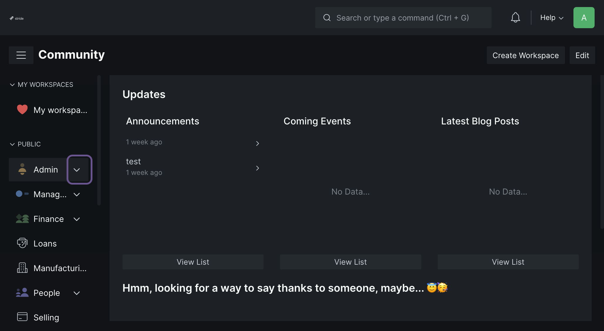Screen dimensions: 604x331
Task: Open the user avatar menu labeled A
Action: pos(584,18)
